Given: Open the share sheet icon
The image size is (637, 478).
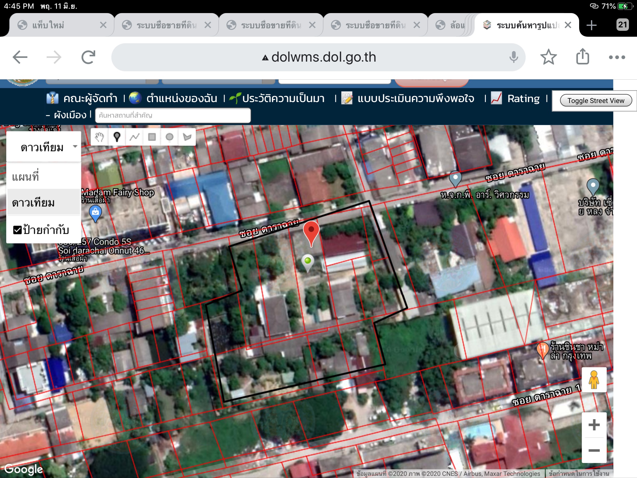Looking at the screenshot, I should coord(583,56).
